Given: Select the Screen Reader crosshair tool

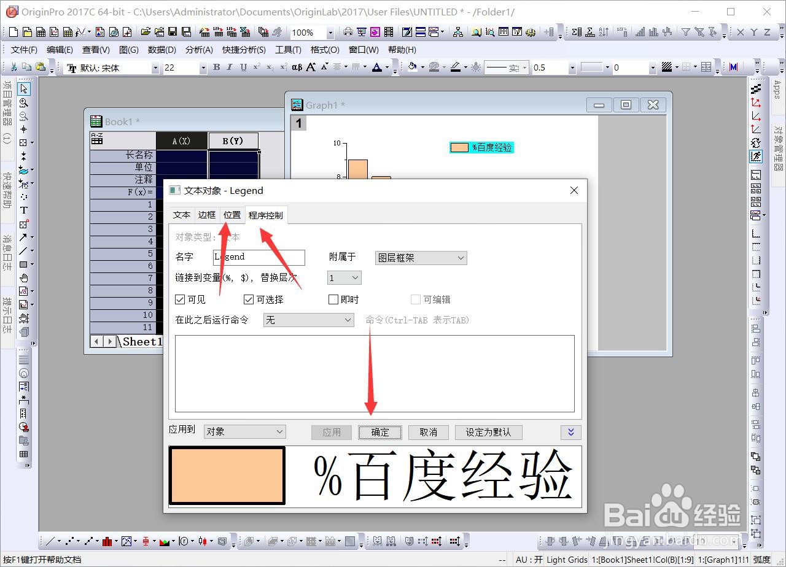Looking at the screenshot, I should pyautogui.click(x=23, y=129).
